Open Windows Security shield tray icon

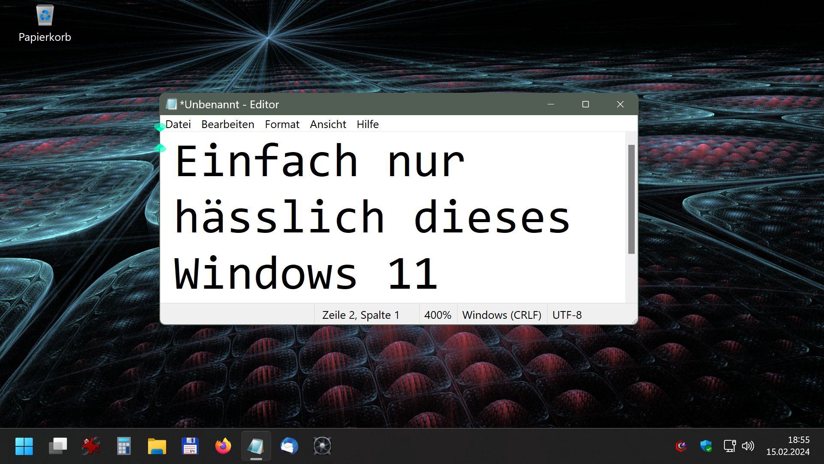[706, 446]
